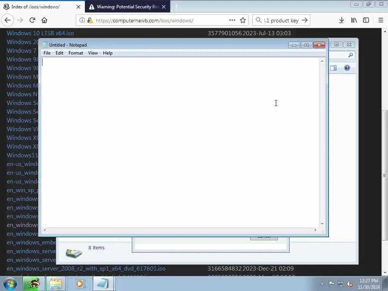Click the search icon in Explorer window
The height and width of the screenshot is (291, 388).
350,55
